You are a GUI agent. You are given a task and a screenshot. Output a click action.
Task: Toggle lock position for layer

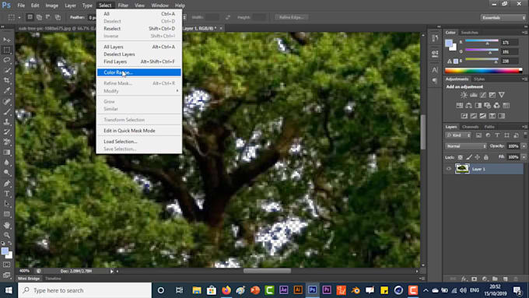click(478, 157)
